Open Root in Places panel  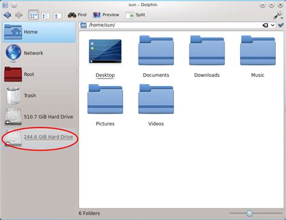coord(39,74)
